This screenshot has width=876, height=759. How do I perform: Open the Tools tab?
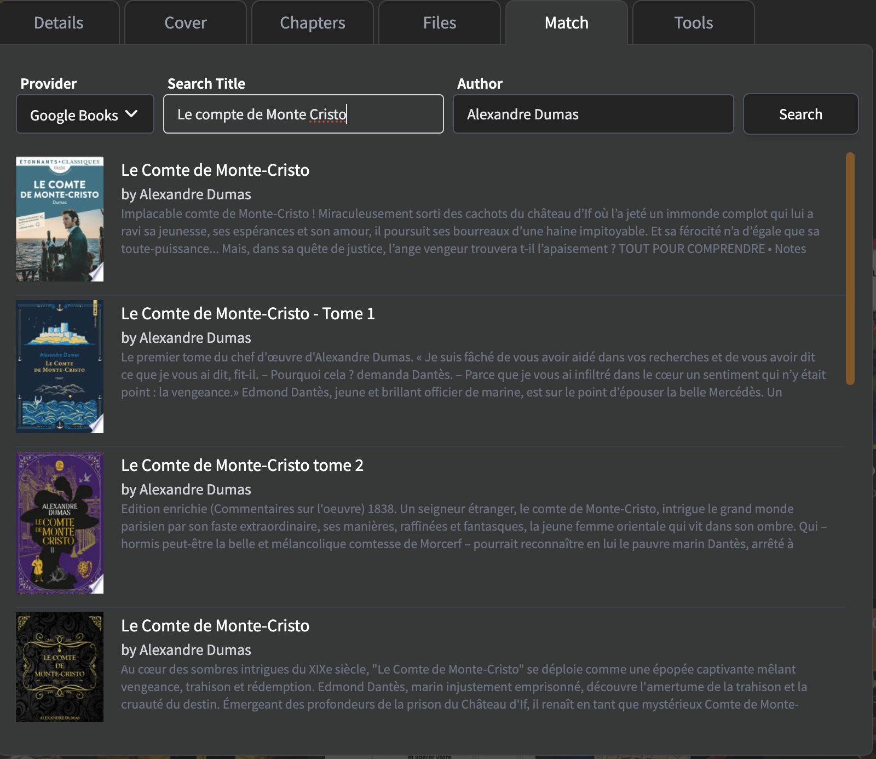click(693, 23)
